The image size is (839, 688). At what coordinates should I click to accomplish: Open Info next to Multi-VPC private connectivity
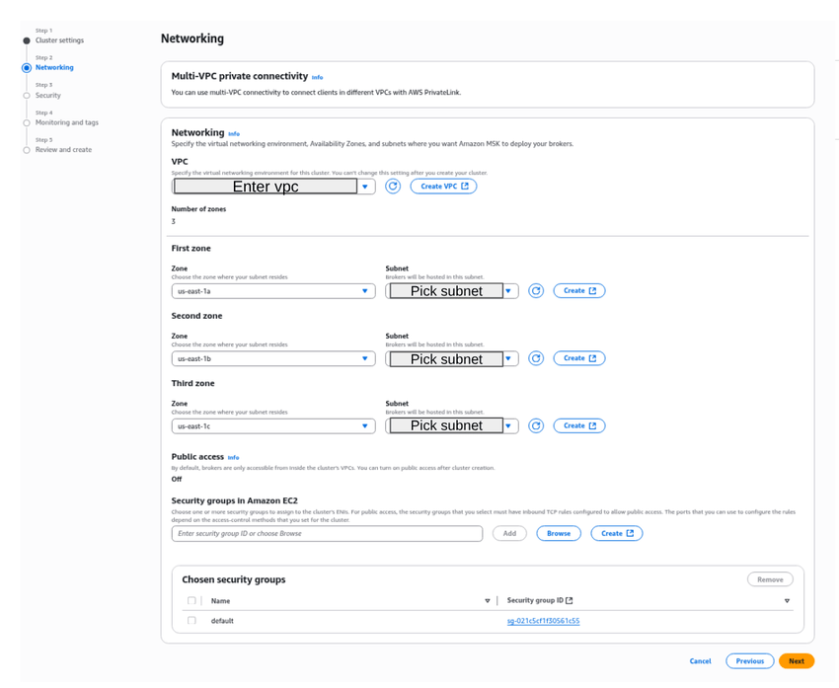click(x=317, y=77)
